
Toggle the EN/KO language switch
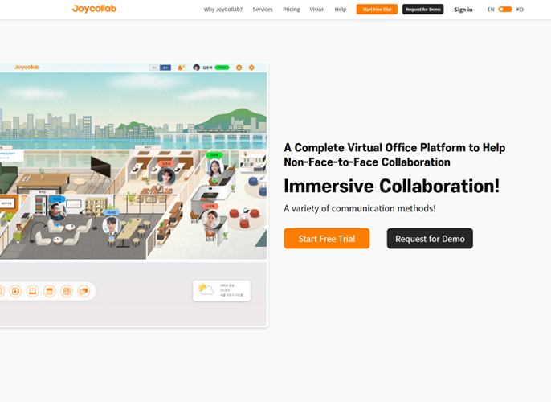point(505,10)
